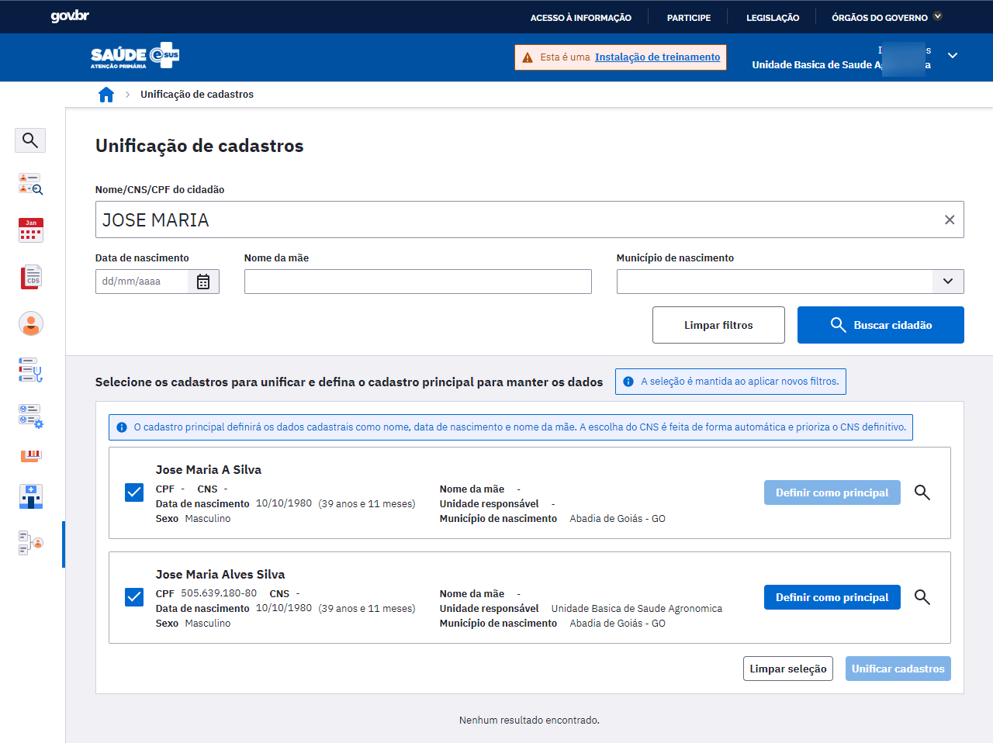This screenshot has width=993, height=743.
Task: Click the Buscar cidadão button
Action: (880, 325)
